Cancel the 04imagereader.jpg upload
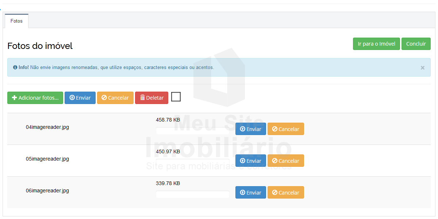The height and width of the screenshot is (219, 438). pos(285,129)
